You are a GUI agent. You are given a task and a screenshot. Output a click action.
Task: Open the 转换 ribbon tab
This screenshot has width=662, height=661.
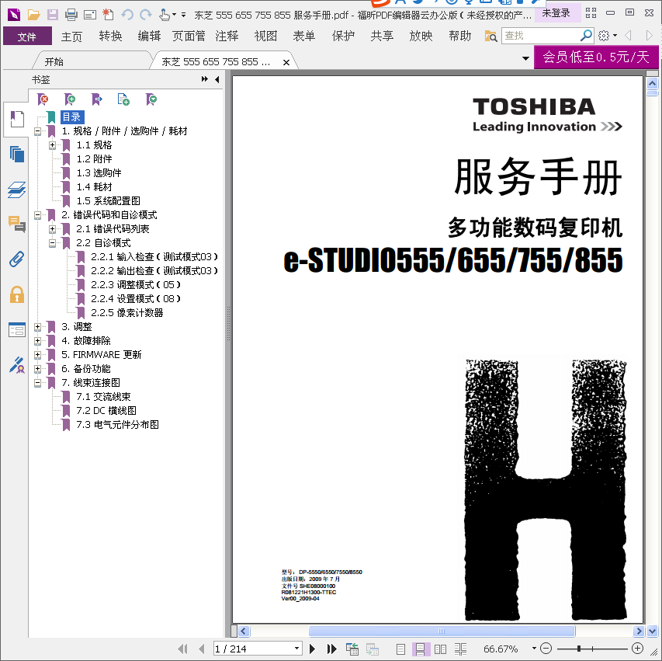(111, 36)
